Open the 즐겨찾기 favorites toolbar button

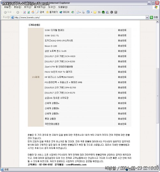tap(52, 12)
